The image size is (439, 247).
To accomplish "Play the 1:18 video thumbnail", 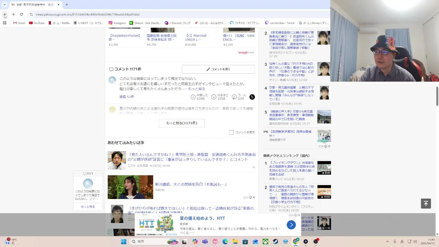I will coord(324,223).
